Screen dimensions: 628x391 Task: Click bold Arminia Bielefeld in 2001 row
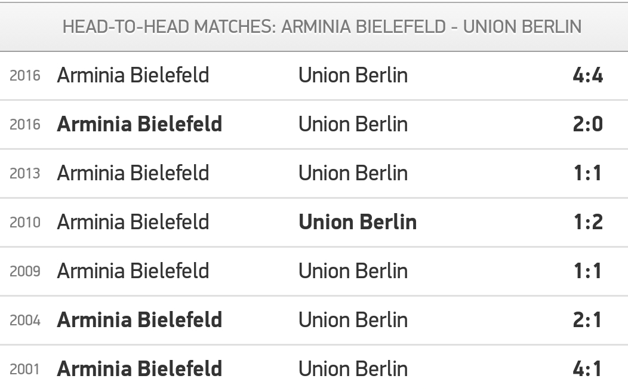[x=139, y=368]
